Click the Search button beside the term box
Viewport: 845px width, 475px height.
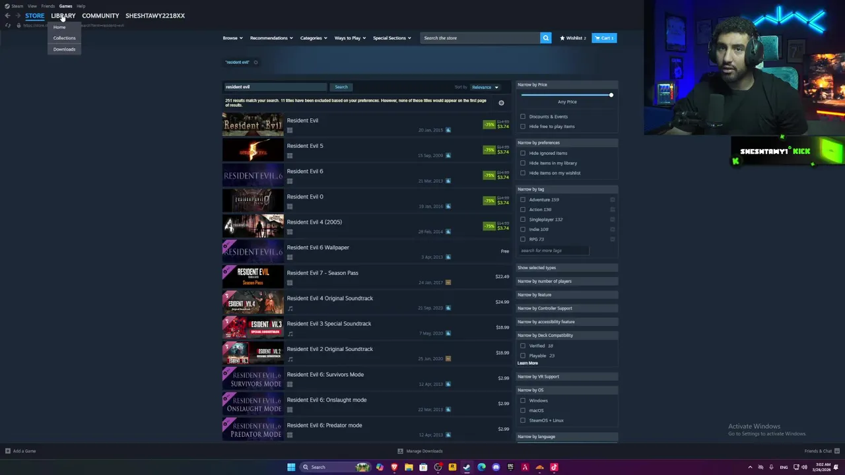[x=341, y=87]
